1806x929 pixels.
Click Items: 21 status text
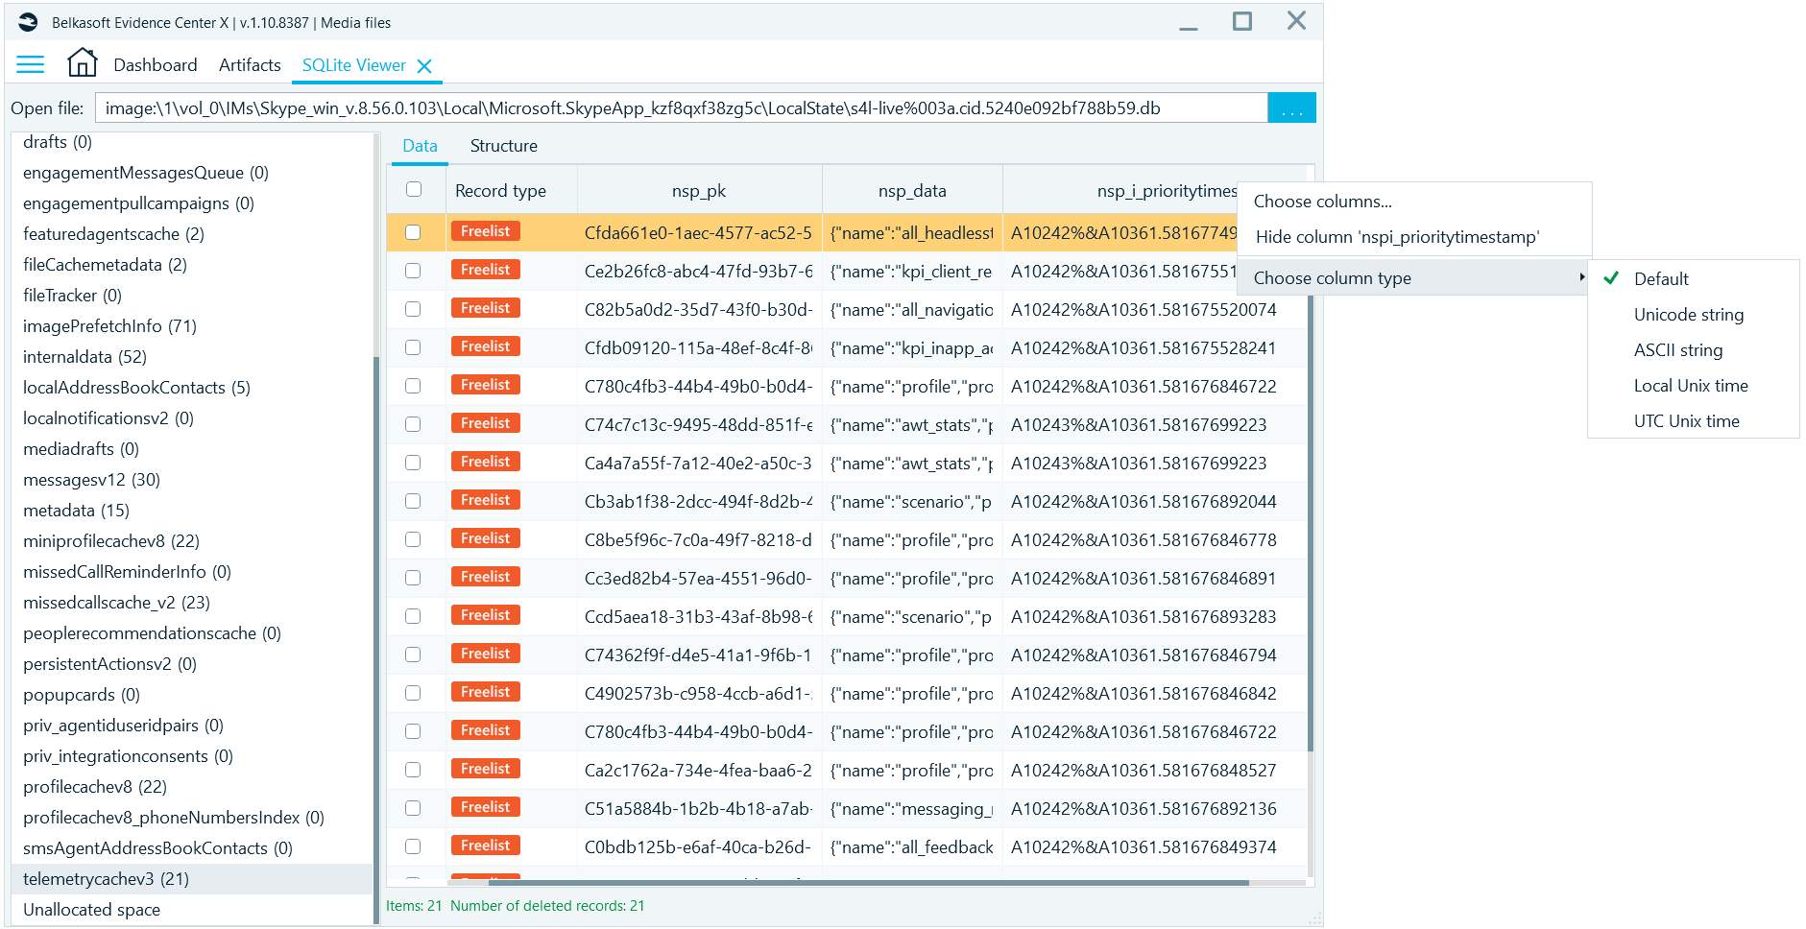[x=414, y=906]
